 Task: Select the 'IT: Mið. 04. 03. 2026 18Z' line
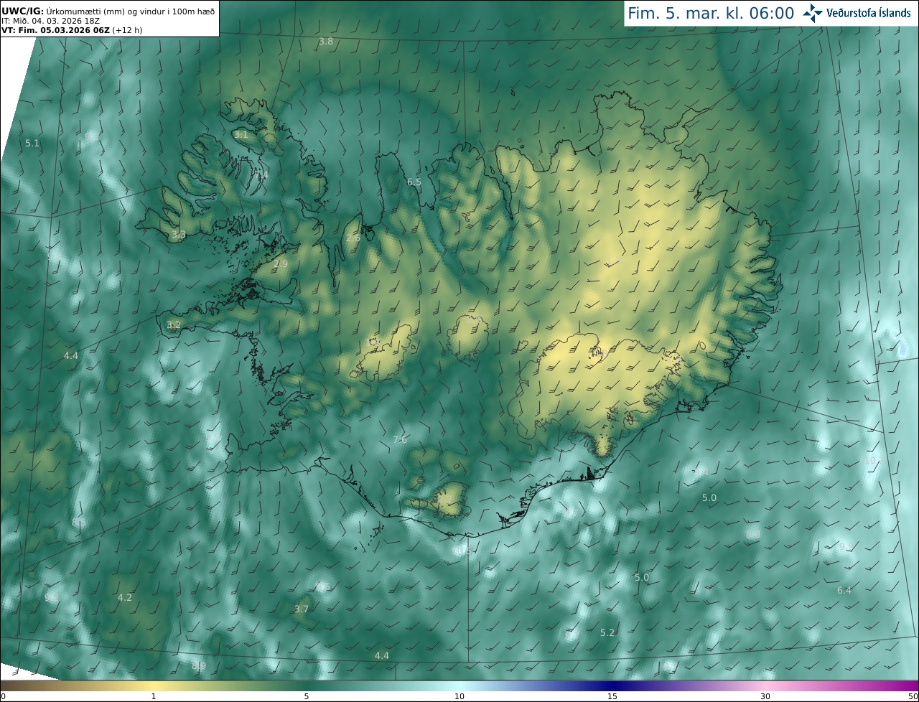50,21
